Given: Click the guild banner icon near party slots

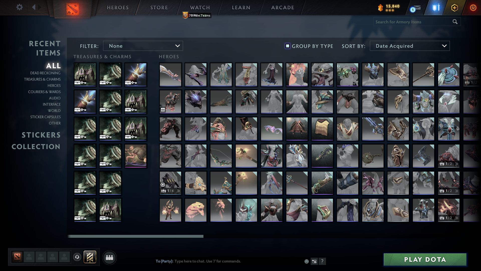Looking at the screenshot, I should 90,257.
